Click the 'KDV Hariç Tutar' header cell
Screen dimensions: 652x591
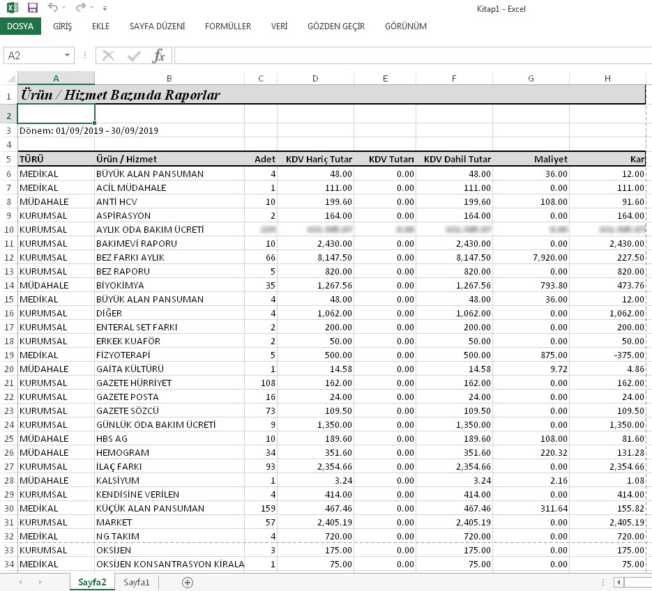click(315, 159)
